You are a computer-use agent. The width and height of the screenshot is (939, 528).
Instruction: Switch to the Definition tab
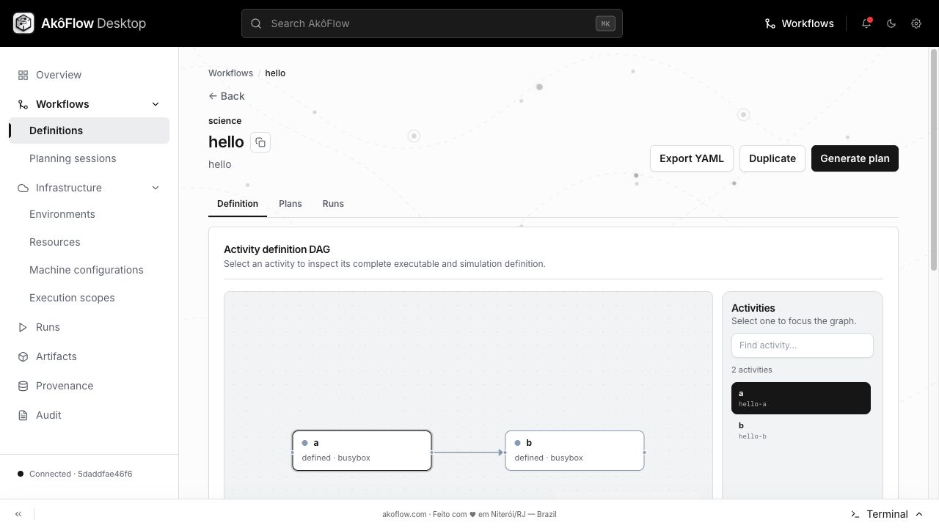click(238, 204)
